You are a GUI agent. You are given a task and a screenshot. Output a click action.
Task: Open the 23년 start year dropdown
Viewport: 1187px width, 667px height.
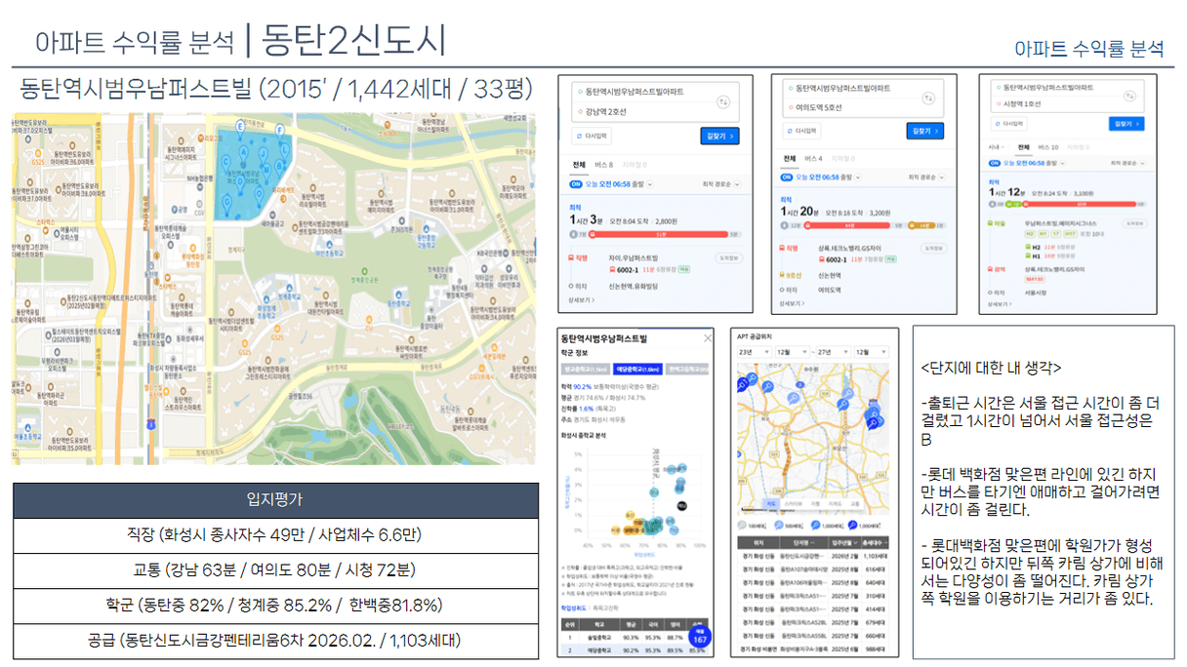[755, 351]
